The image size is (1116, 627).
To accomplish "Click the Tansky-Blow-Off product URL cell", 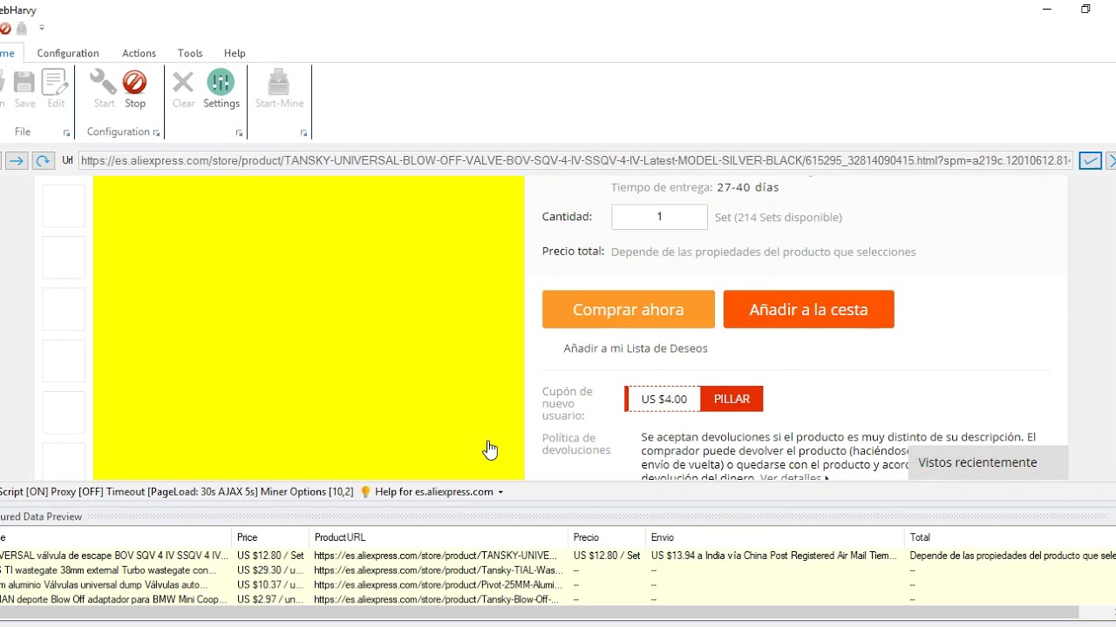I will [439, 600].
